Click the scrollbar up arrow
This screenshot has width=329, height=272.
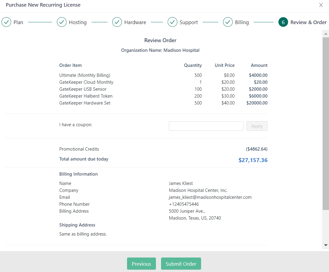coord(326,33)
